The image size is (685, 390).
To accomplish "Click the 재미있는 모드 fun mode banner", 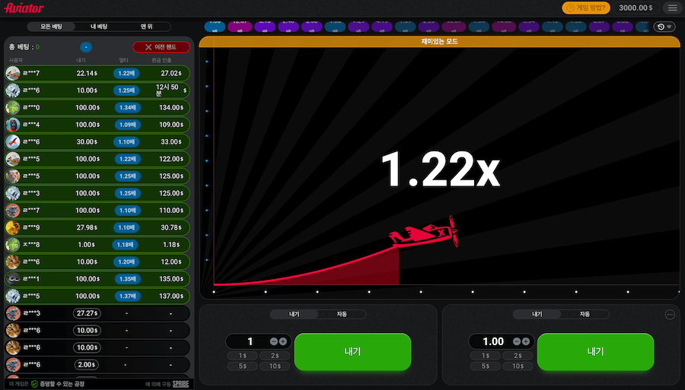I will click(x=439, y=42).
